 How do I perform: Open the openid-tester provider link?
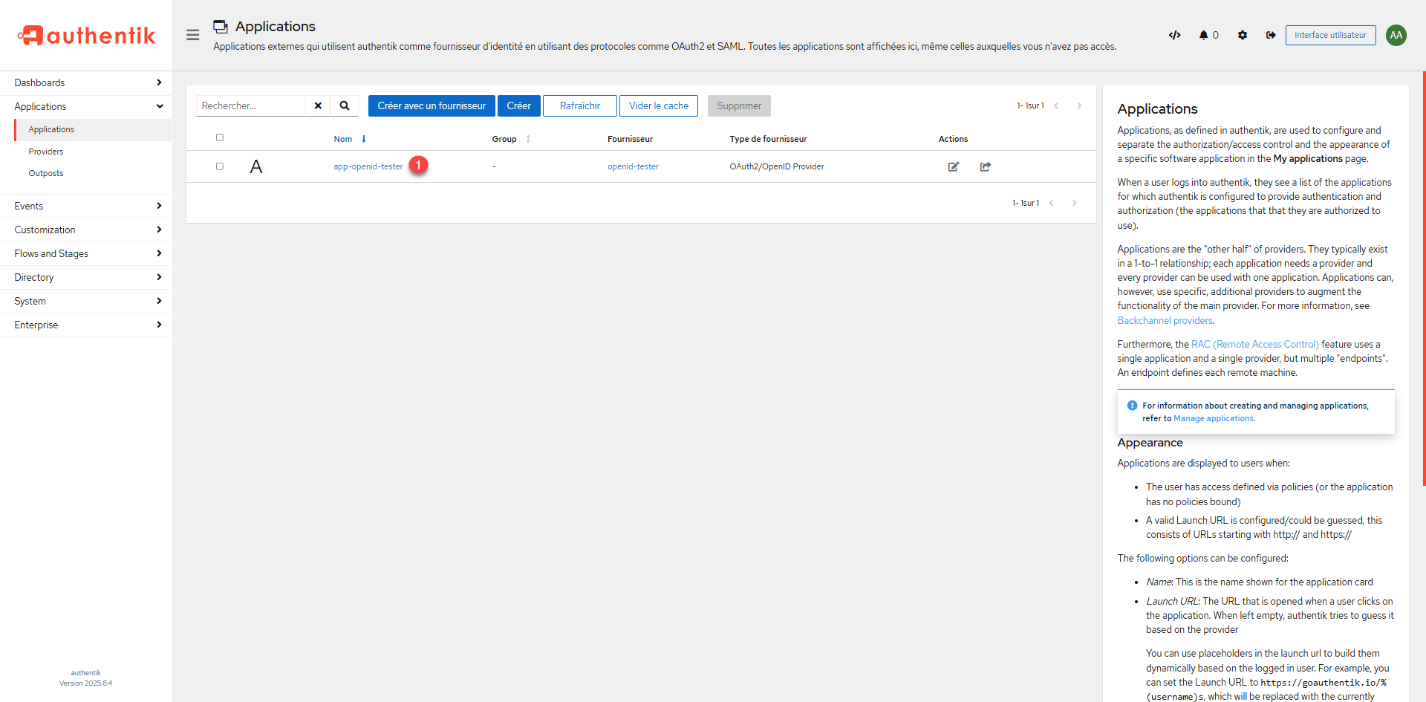point(633,166)
